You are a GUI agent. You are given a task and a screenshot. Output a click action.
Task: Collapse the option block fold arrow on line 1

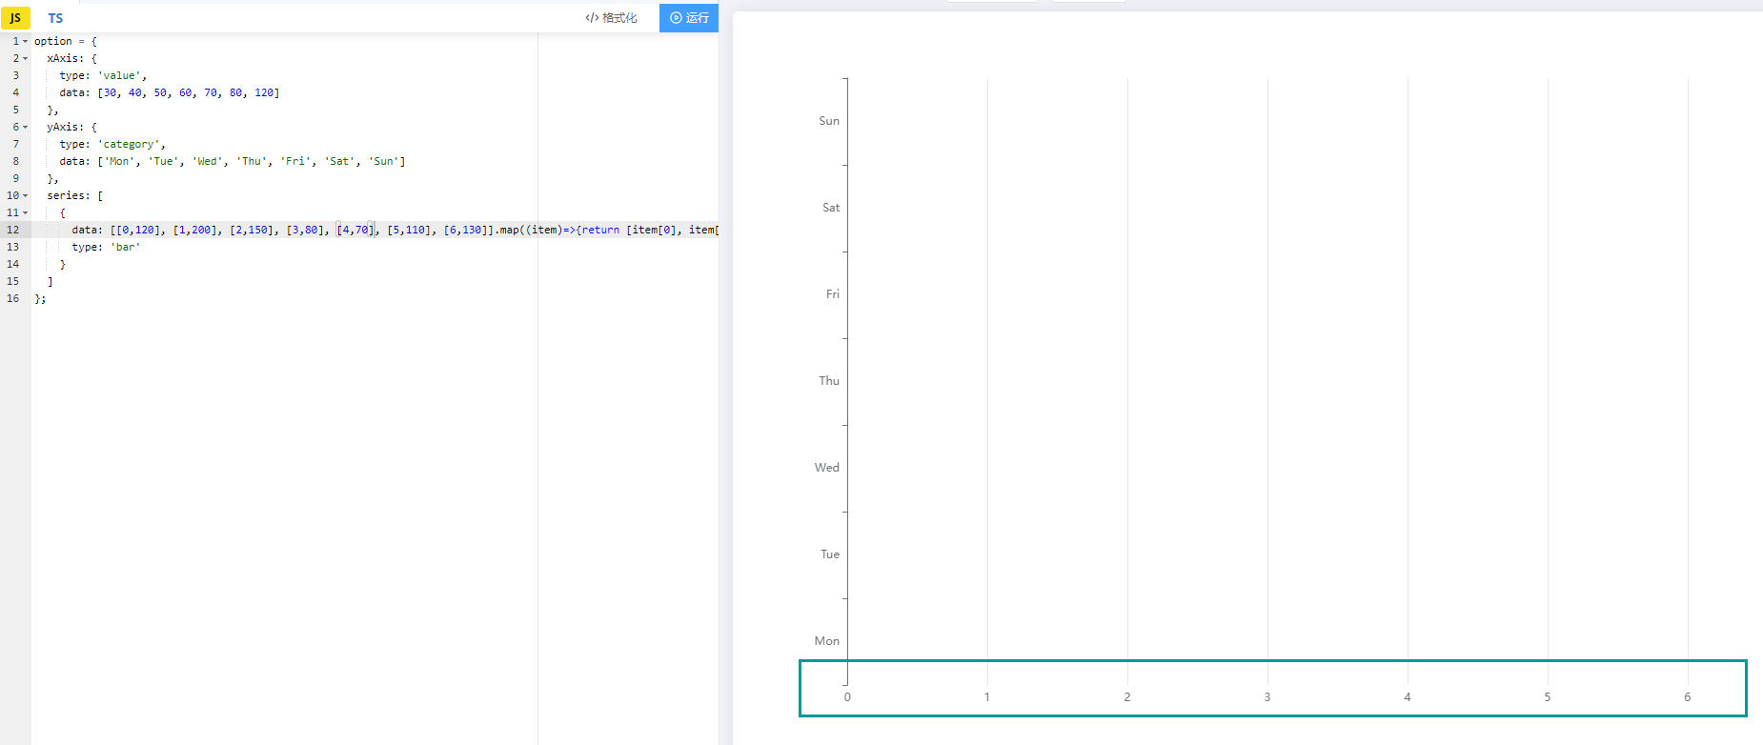point(26,42)
